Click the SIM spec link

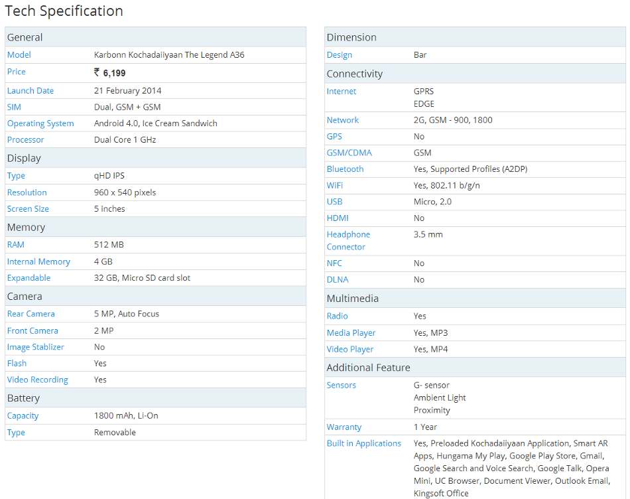pyautogui.click(x=14, y=107)
